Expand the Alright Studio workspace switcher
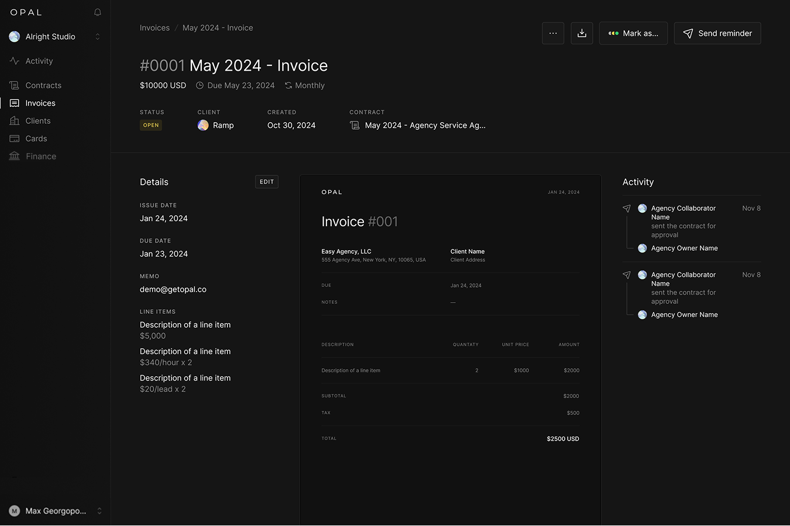 [97, 36]
